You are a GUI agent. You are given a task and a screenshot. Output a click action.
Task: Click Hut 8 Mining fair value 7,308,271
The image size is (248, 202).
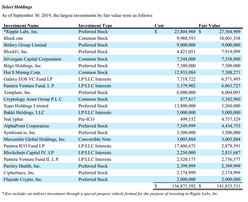(231, 72)
